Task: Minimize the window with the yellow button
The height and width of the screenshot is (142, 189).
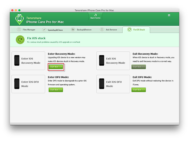Action: [16, 10]
